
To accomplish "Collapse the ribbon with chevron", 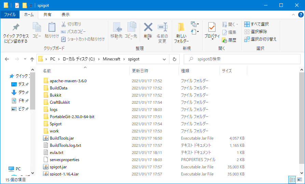I will [293, 15].
